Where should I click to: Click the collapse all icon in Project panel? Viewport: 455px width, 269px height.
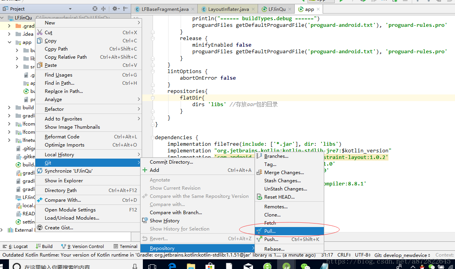(103, 9)
